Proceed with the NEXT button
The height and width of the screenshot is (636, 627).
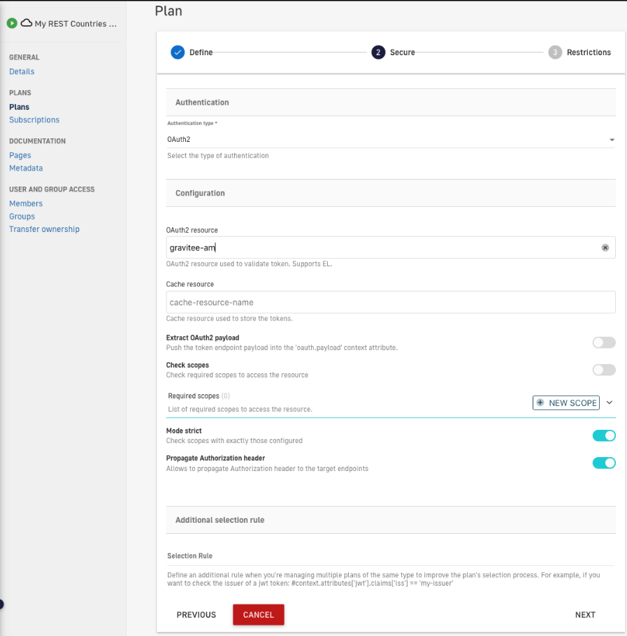585,614
